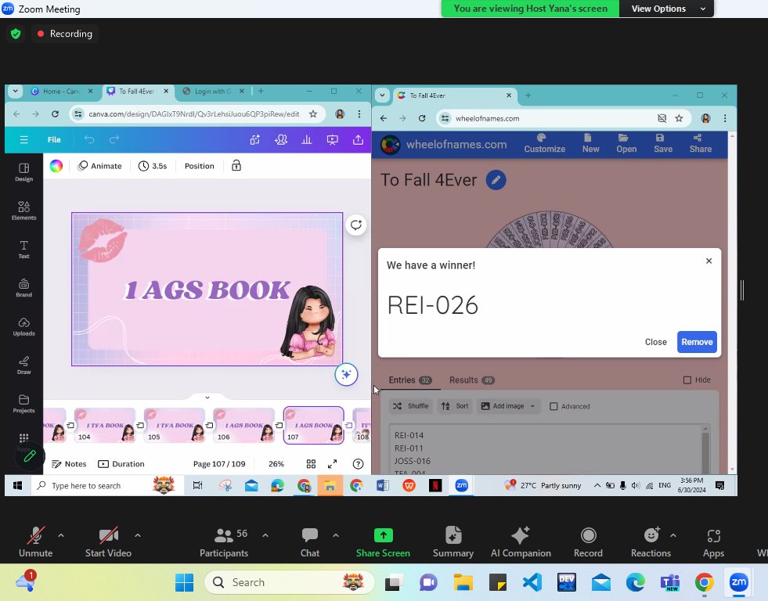Select page 104 thumbnail in Canva
768x601 pixels.
[105, 425]
